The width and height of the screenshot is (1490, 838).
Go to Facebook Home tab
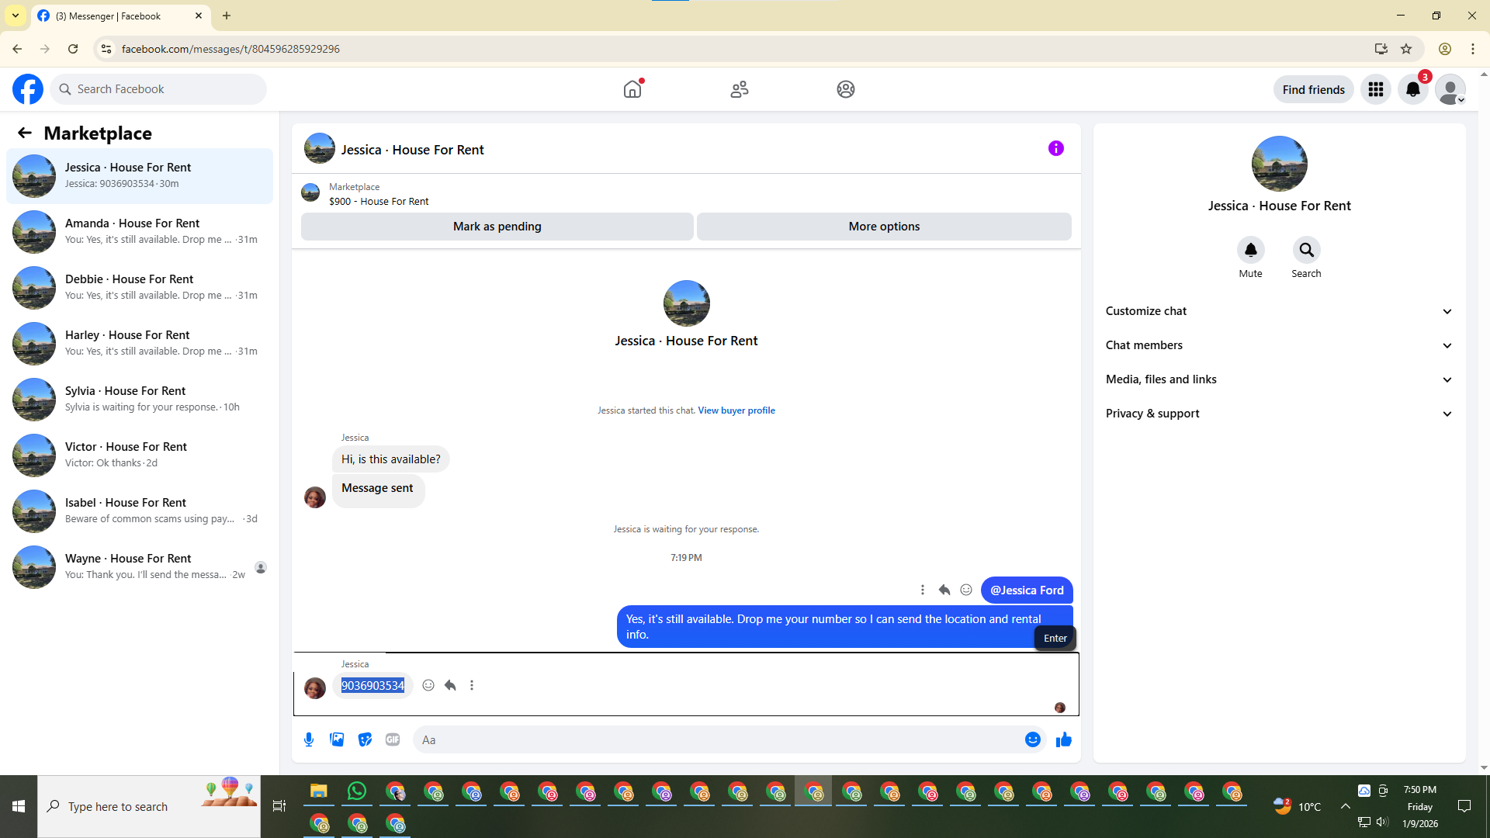tap(632, 89)
